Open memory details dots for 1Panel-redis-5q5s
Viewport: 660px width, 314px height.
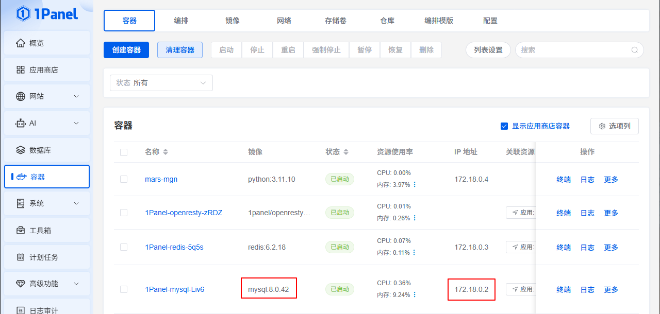pos(415,252)
